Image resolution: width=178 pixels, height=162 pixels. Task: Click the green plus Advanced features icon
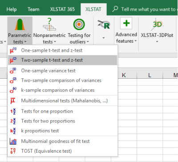click(x=126, y=23)
